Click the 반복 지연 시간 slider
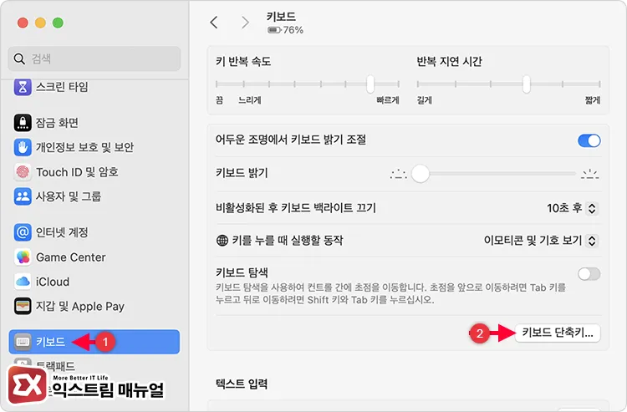The height and width of the screenshot is (412, 627). [508, 84]
